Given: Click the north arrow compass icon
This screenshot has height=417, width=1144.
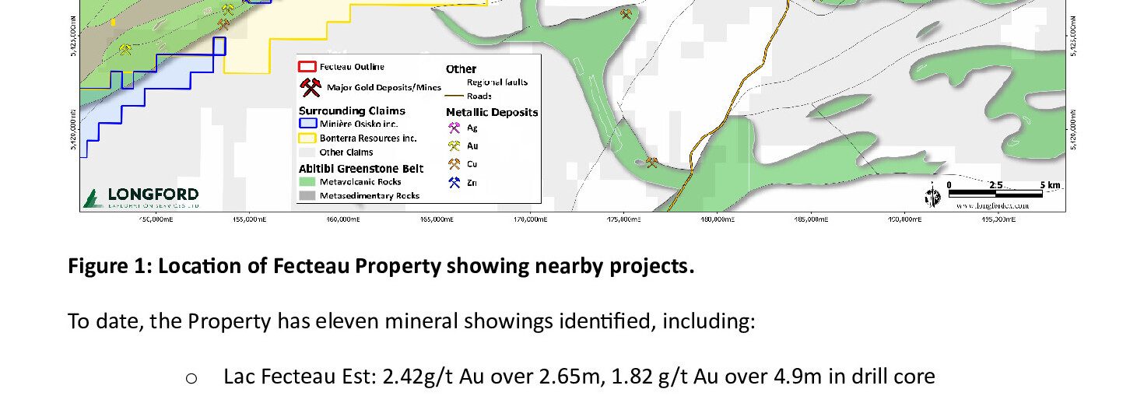Looking at the screenshot, I should pos(932,197).
